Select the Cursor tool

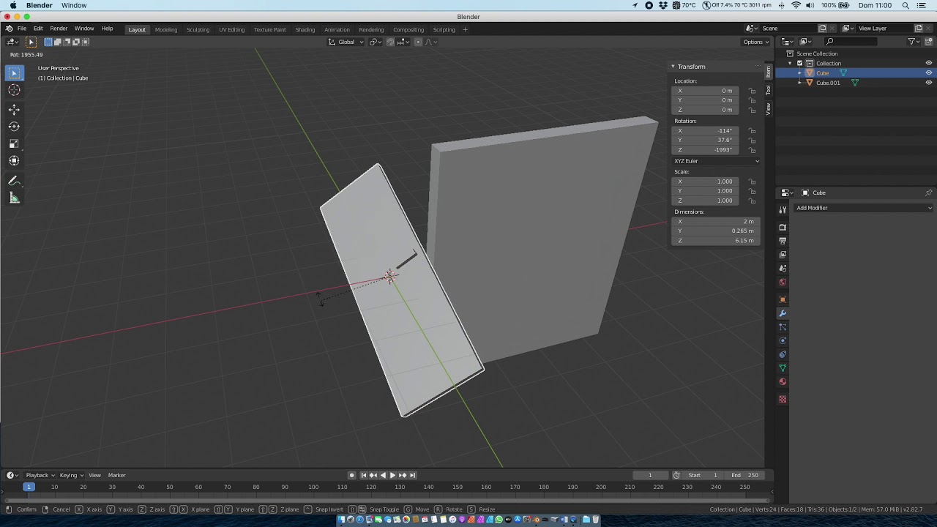14,90
